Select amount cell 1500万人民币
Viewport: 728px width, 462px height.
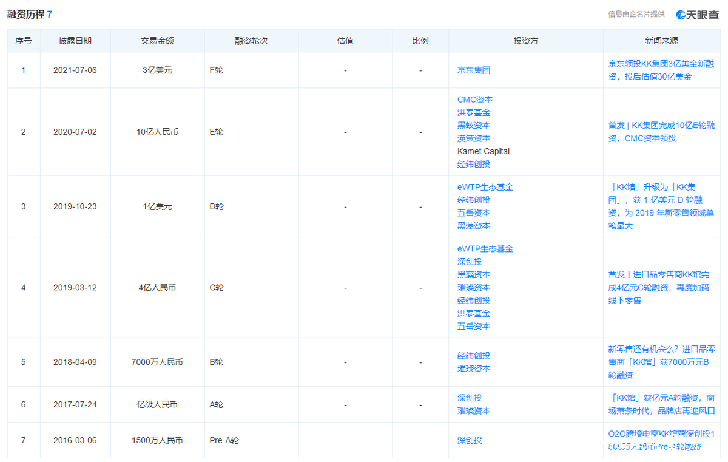pos(157,441)
